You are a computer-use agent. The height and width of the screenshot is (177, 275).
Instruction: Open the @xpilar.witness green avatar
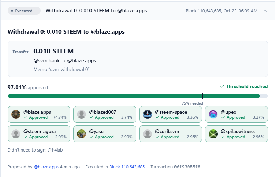click(213, 134)
